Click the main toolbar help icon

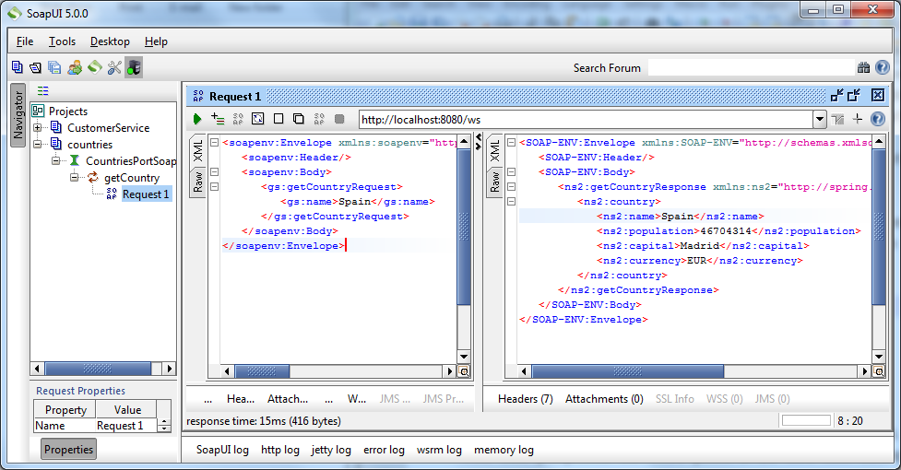click(882, 67)
